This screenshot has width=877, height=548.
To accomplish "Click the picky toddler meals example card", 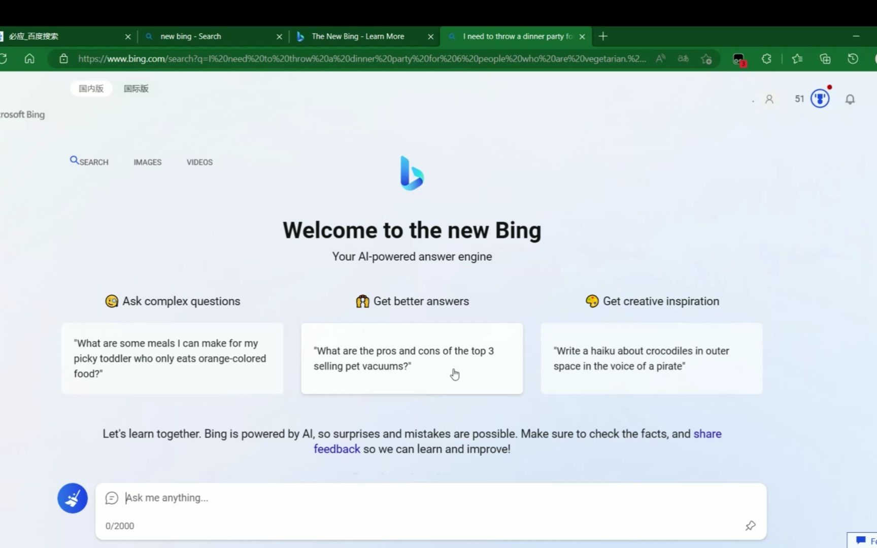I will point(173,358).
